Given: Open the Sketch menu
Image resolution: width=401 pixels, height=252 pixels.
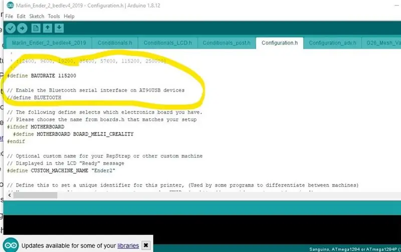Looking at the screenshot, I should [37, 16].
